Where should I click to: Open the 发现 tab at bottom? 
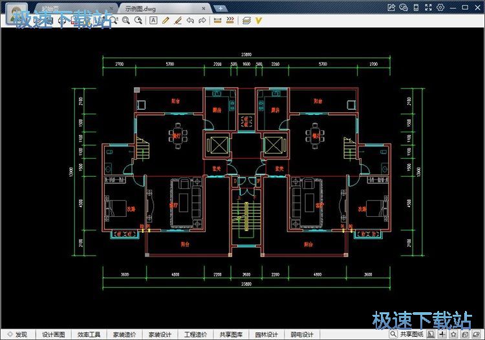18,334
